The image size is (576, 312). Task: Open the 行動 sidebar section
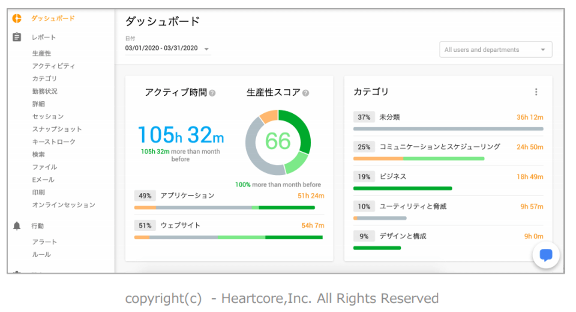[x=38, y=226]
